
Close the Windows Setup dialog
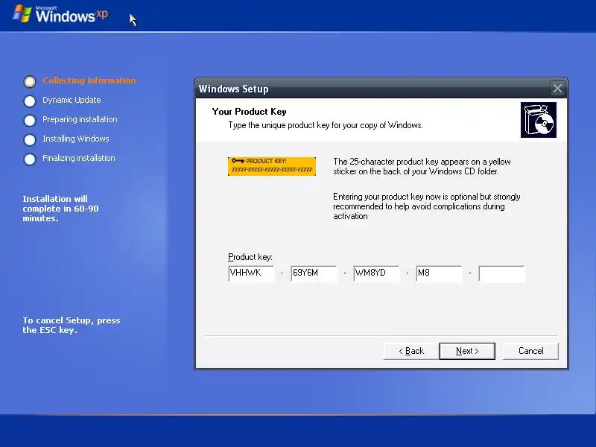click(x=557, y=89)
